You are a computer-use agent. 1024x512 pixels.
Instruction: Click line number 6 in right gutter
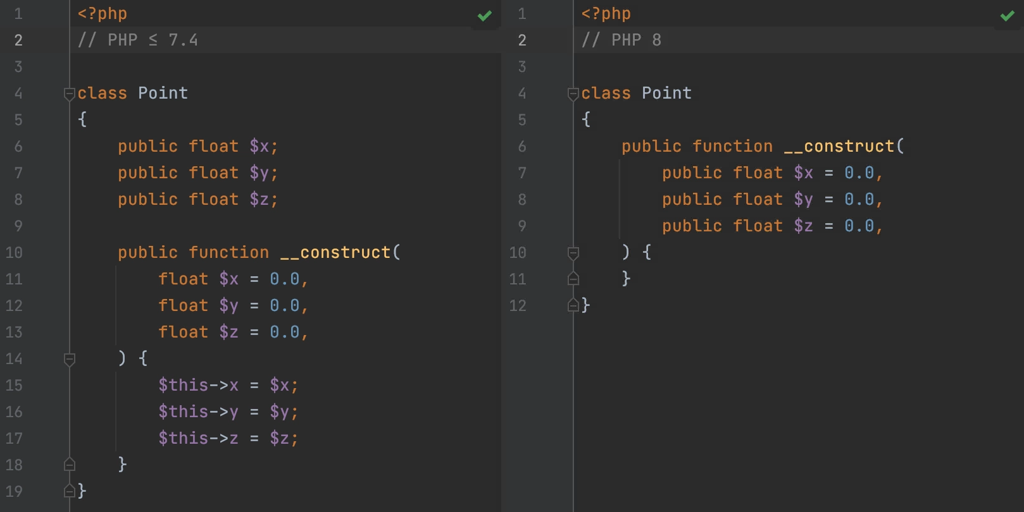point(522,147)
